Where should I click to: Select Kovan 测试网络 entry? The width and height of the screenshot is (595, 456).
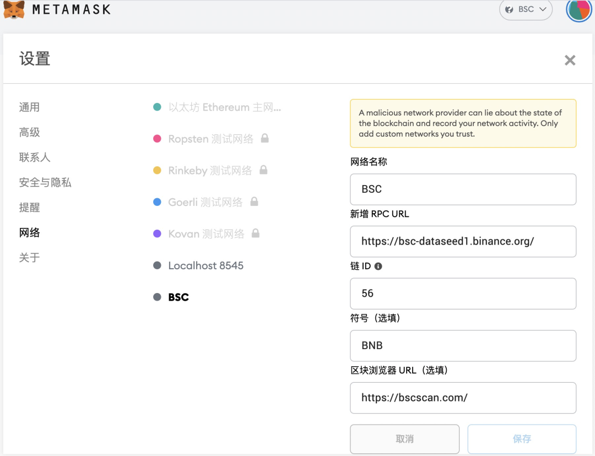tap(206, 234)
